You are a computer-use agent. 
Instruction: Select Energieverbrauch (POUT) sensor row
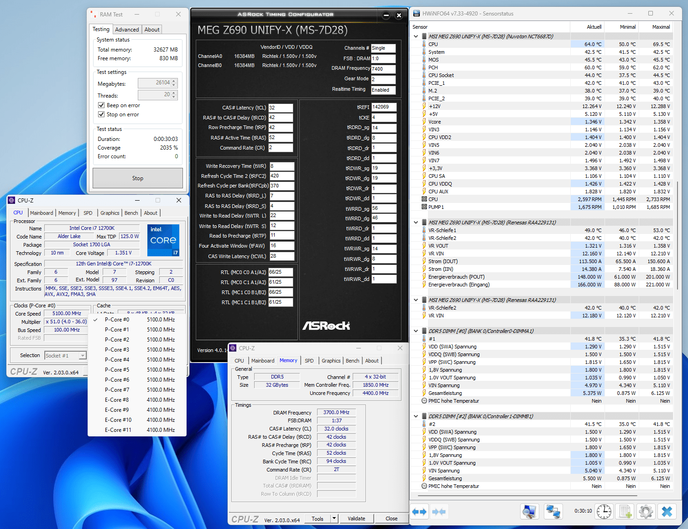click(x=542, y=277)
